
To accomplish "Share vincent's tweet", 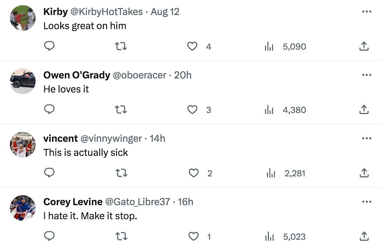I will 364,173.
